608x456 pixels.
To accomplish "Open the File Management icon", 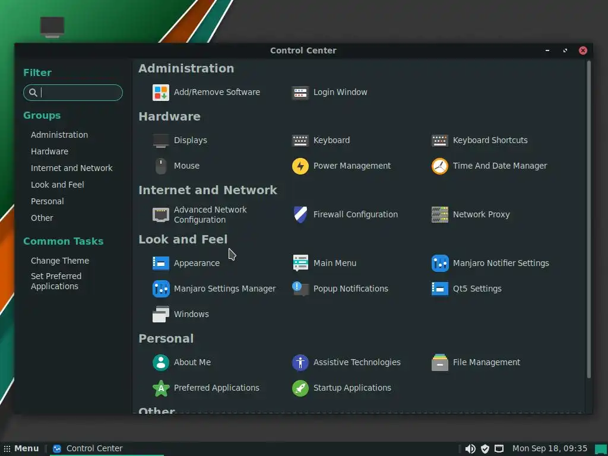I will [440, 363].
